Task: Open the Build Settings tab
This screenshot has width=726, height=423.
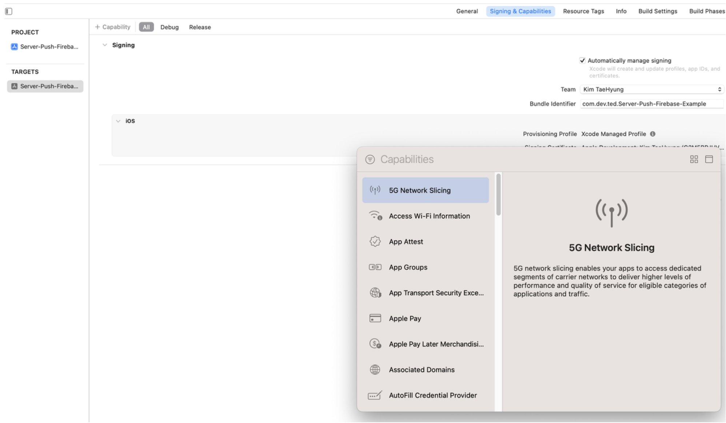Action: (657, 11)
